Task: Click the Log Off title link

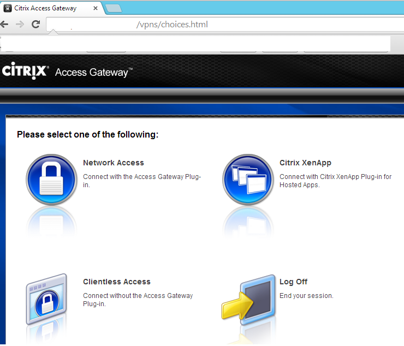Action: click(293, 282)
